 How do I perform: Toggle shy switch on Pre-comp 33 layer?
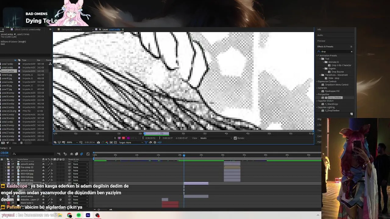[43, 167]
